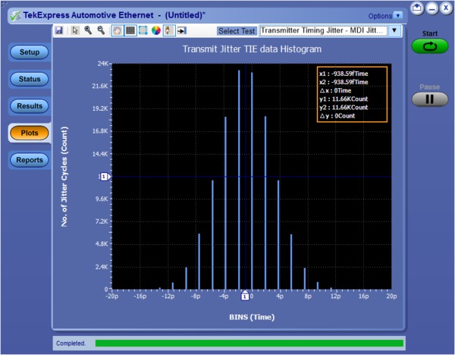Click the 'Select Test' label
The image size is (455, 355).
(237, 31)
